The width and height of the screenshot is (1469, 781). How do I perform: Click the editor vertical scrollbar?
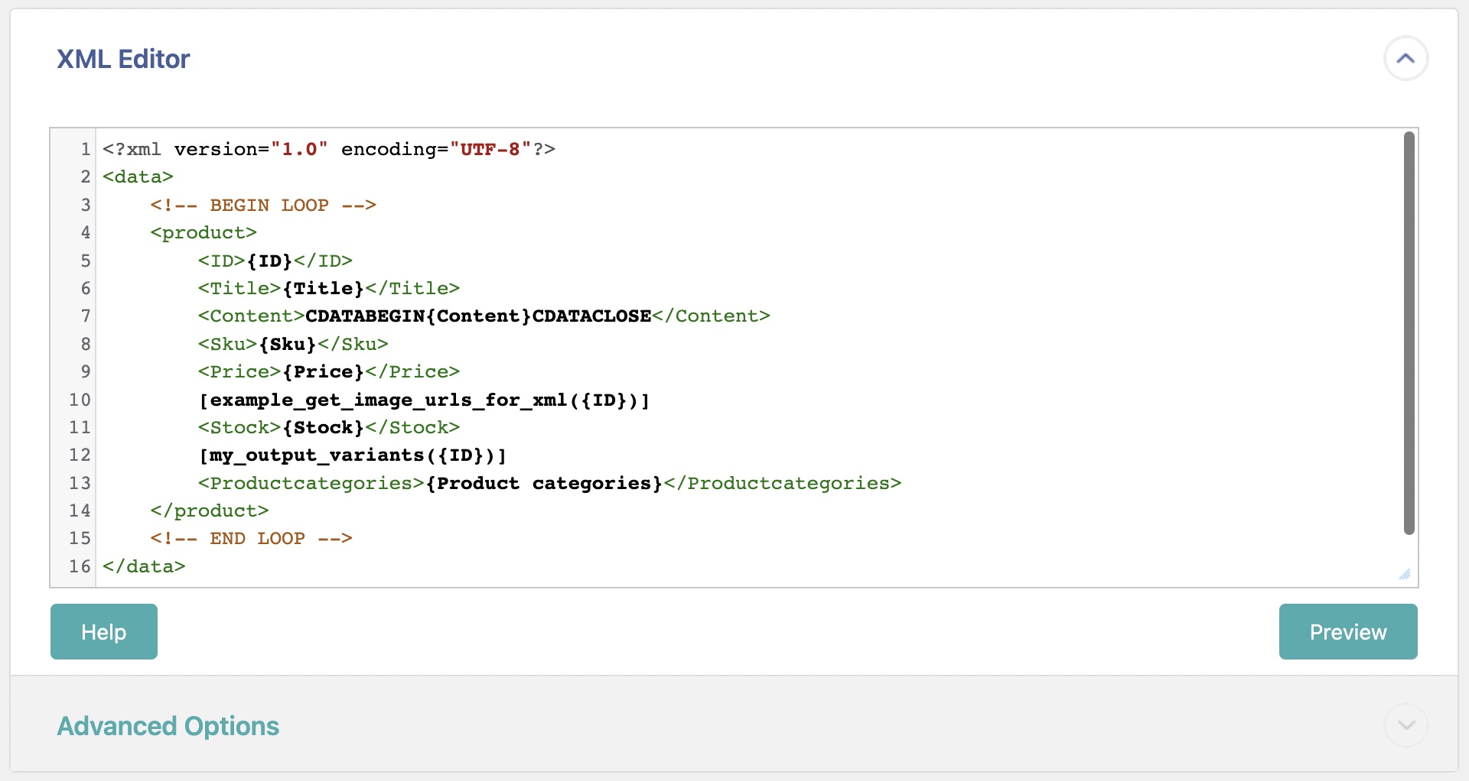pyautogui.click(x=1409, y=332)
